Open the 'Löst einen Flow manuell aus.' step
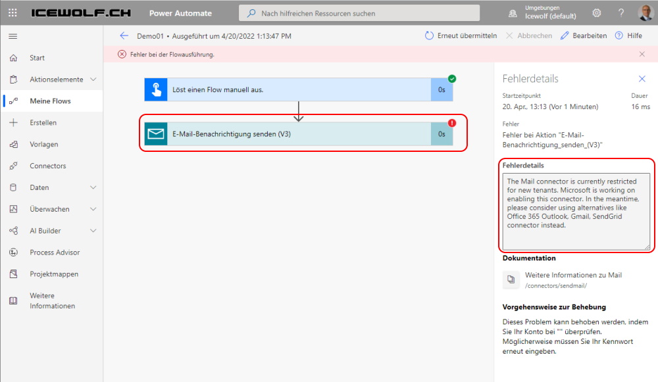Image resolution: width=658 pixels, height=382 pixels. (298, 89)
